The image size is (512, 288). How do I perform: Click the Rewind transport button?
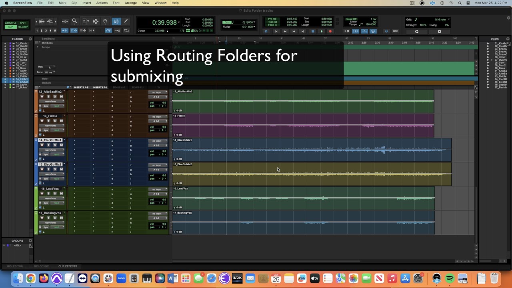coord(285,31)
